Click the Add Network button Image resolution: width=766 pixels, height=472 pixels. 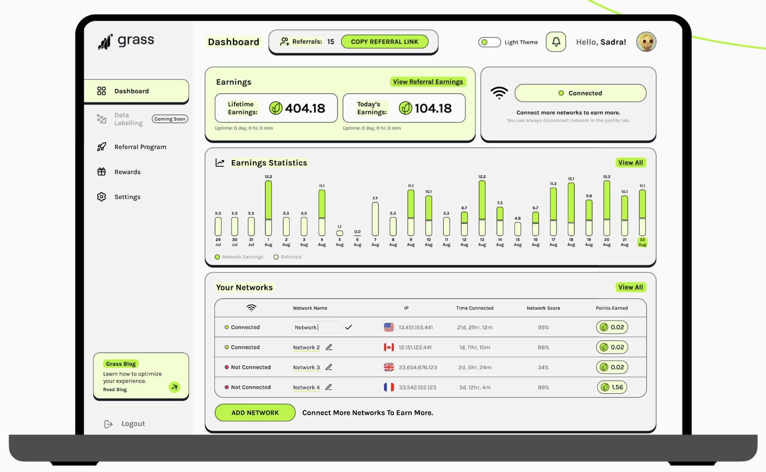click(255, 413)
